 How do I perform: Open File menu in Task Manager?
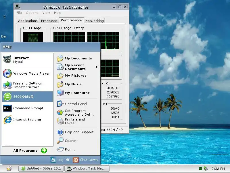click(x=19, y=13)
